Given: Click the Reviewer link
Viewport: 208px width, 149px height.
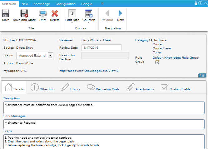Looking at the screenshot, I should (x=66, y=40).
